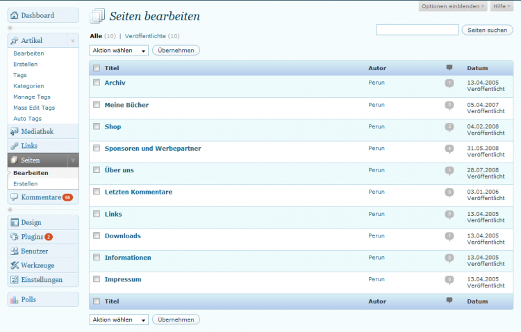Select Erstellen under the Seiten menu
The image size is (521, 332).
pyautogui.click(x=25, y=183)
